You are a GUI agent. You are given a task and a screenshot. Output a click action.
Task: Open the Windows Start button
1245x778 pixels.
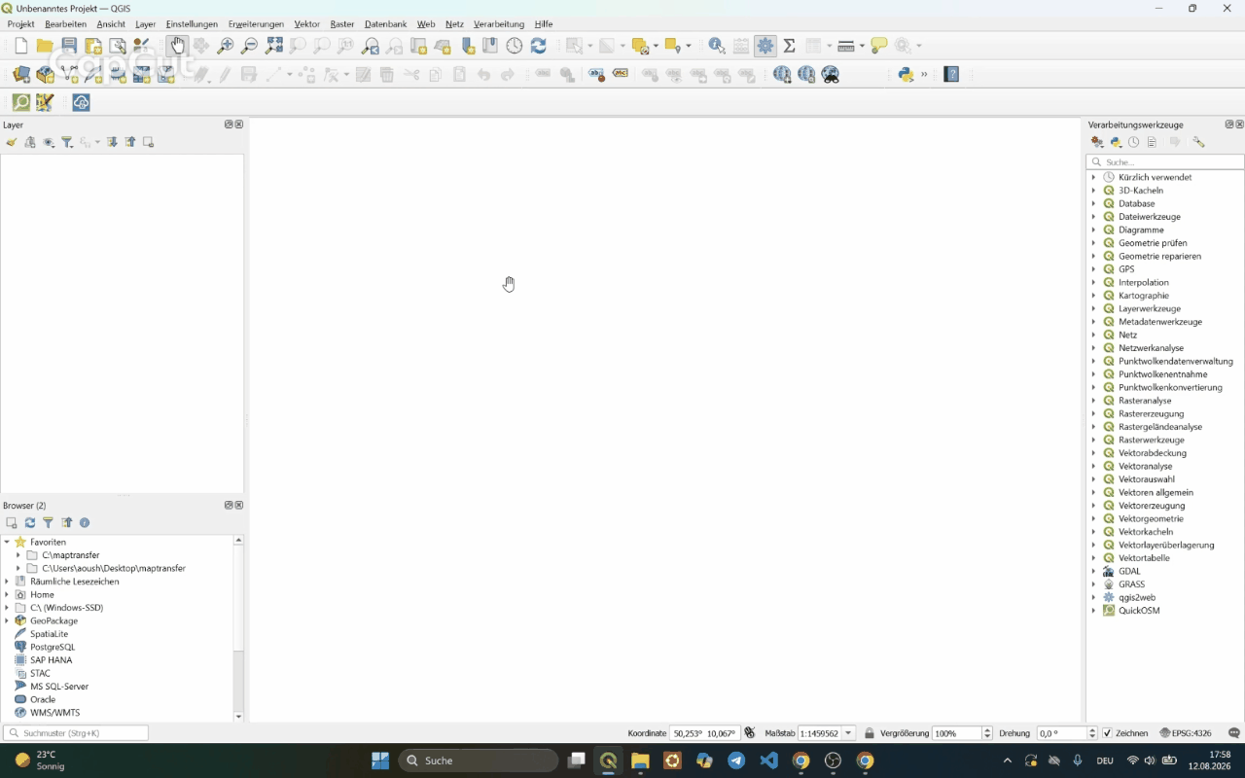(x=380, y=760)
